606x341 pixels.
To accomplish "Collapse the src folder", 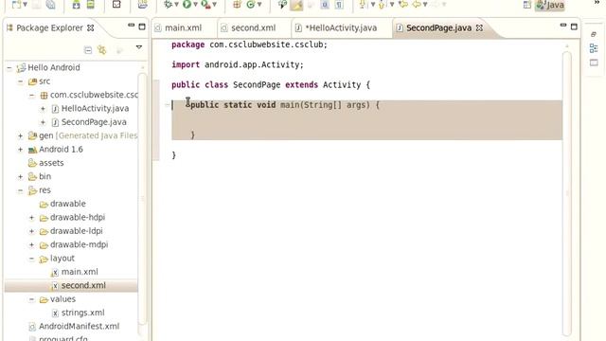I will [x=21, y=81].
